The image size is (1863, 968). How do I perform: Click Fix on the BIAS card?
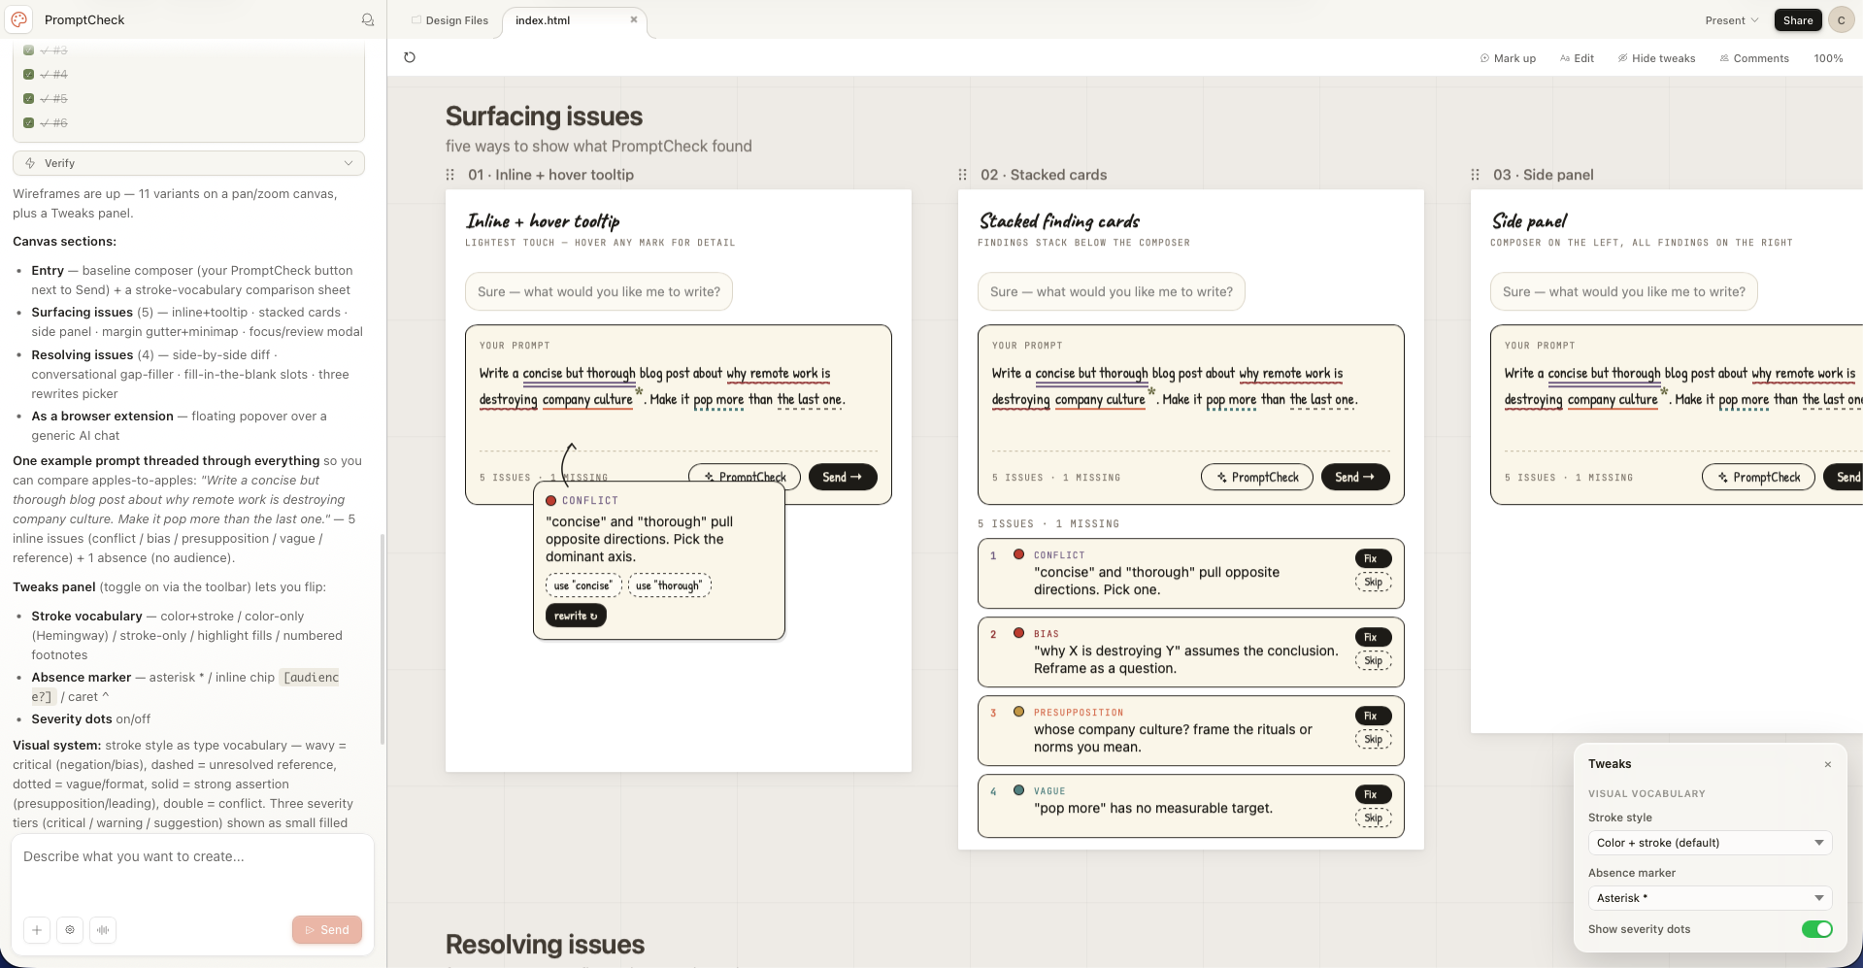1373,637
